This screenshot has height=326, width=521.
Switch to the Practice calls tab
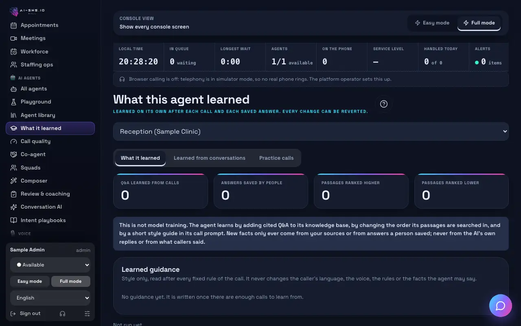(x=276, y=158)
